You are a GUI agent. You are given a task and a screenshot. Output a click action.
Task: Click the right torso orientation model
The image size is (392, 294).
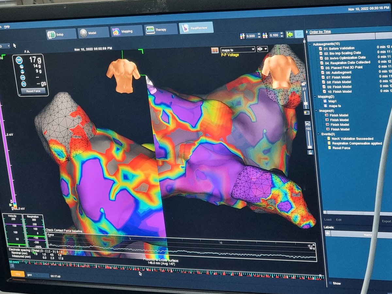pos(280,71)
